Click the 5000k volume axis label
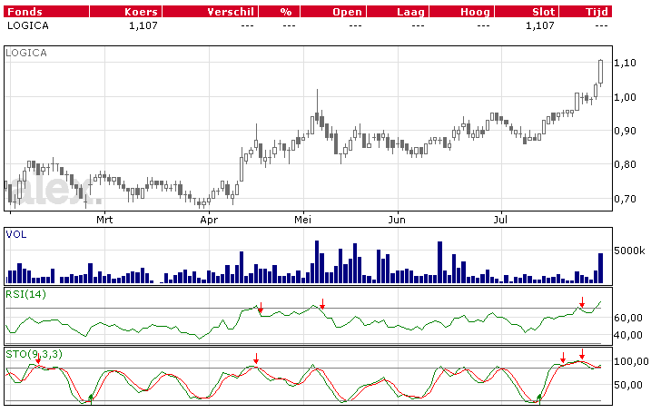This screenshot has height=413, width=651. pyautogui.click(x=629, y=251)
